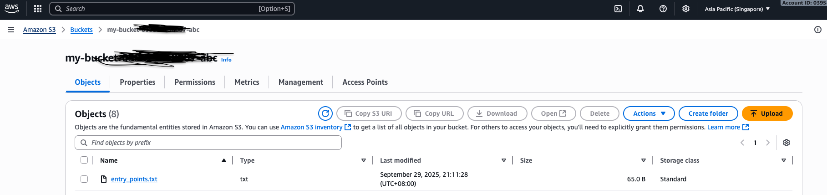Open table preferences gear icon
The image size is (827, 195).
tap(786, 143)
